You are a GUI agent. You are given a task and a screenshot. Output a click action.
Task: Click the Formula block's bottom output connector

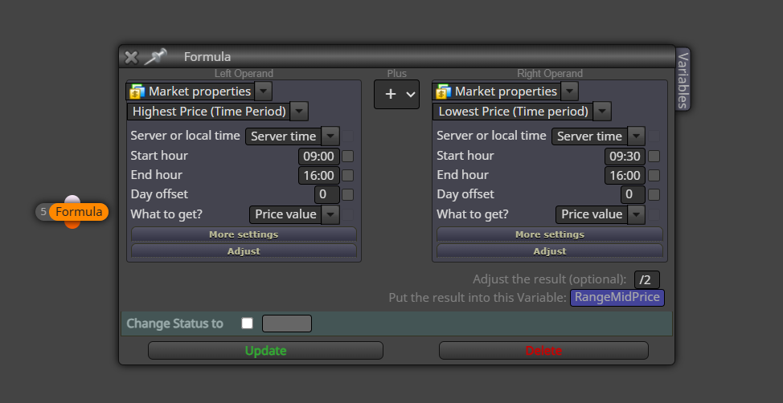[72, 225]
